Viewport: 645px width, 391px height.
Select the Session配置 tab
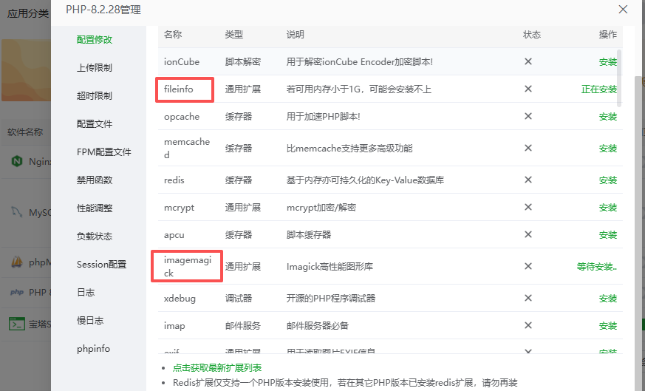102,265
